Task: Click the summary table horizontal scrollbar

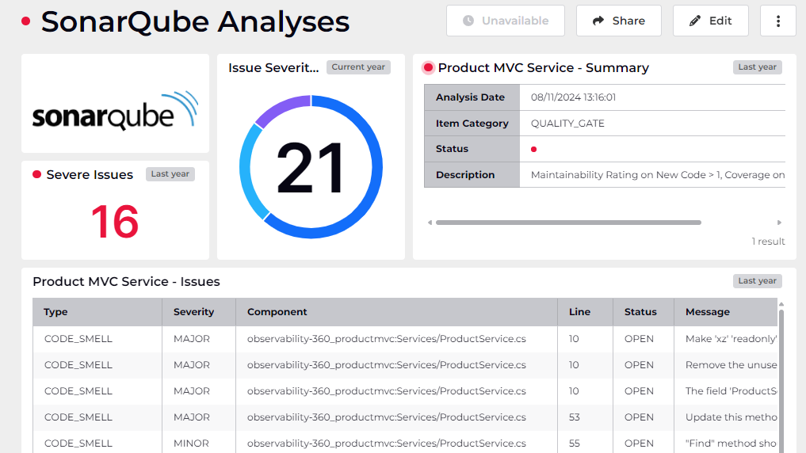Action: pyautogui.click(x=567, y=223)
